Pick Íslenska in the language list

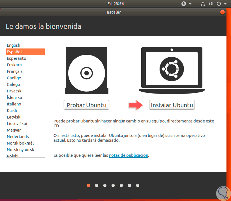pos(25,98)
